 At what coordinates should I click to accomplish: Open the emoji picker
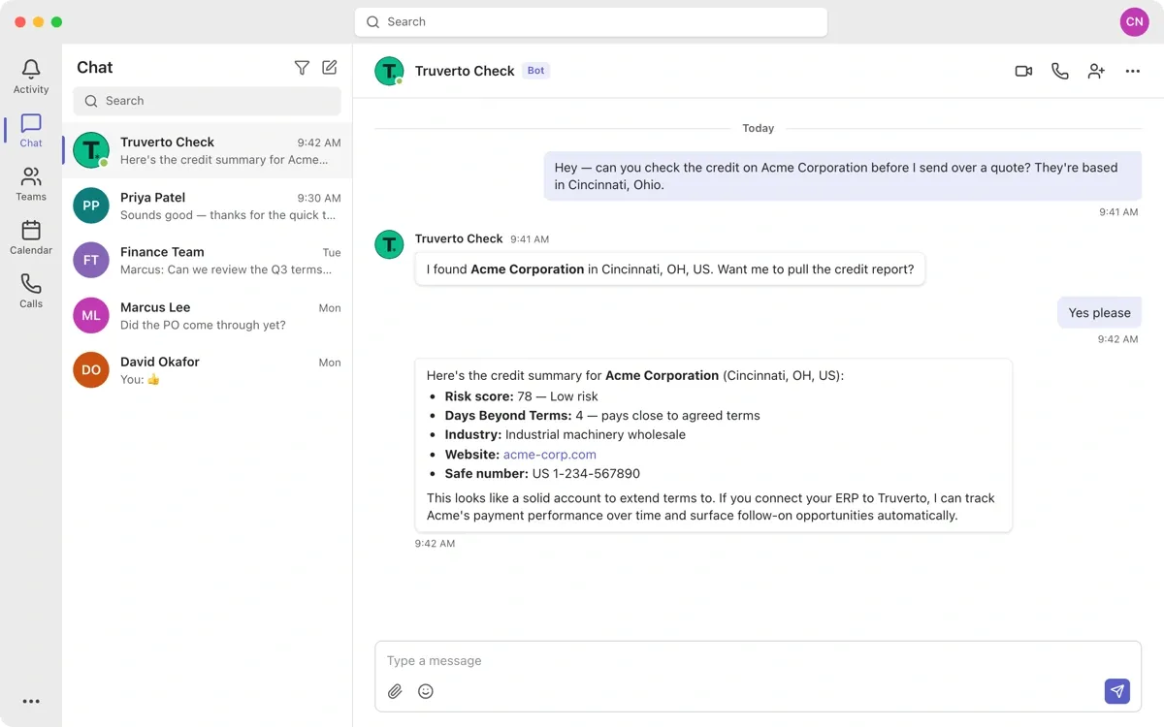point(426,691)
